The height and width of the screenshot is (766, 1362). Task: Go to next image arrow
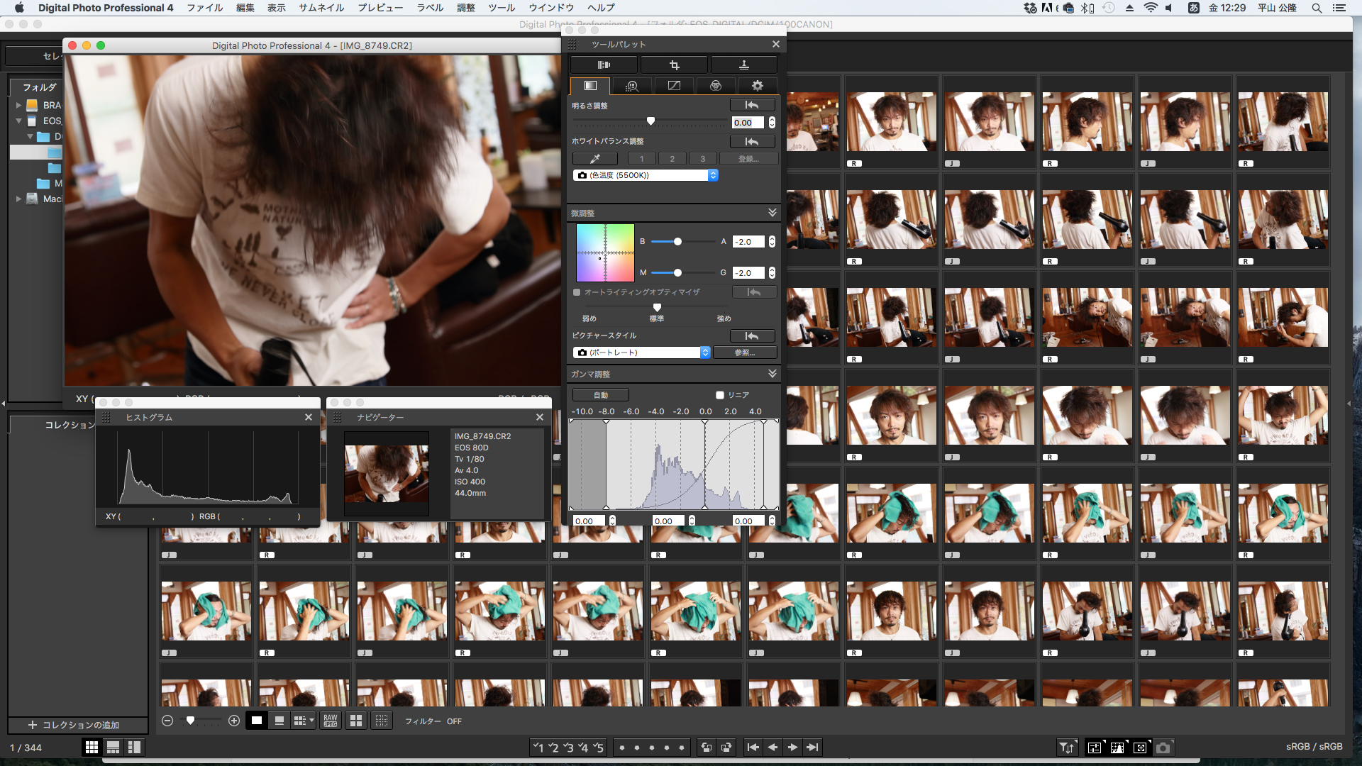pos(793,747)
